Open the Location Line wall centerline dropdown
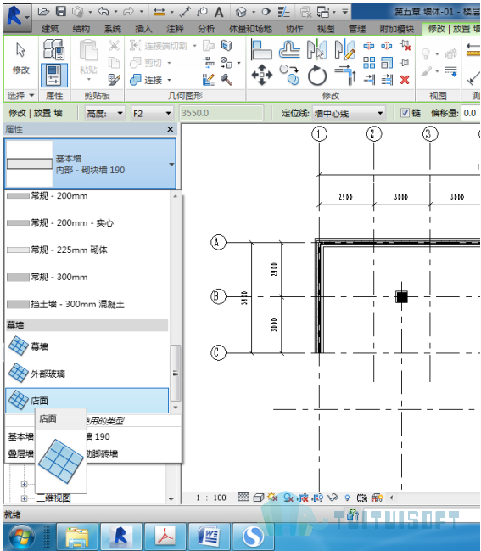481x551 pixels. click(x=349, y=113)
